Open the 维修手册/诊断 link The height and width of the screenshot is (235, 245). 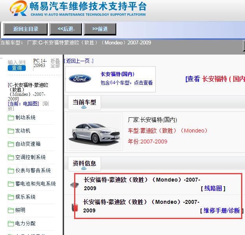222,211
